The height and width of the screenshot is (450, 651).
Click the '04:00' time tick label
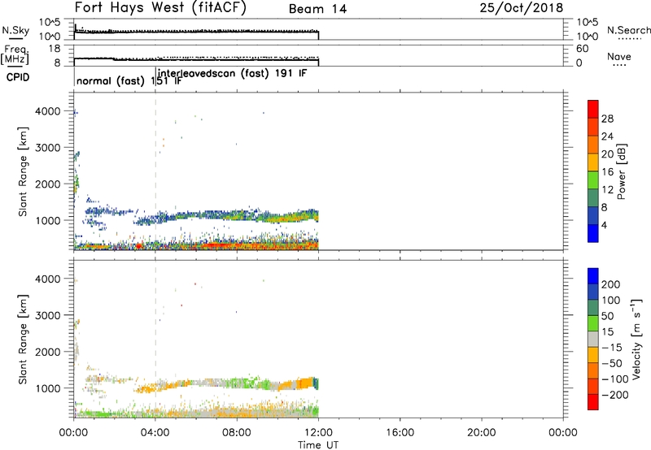coord(155,433)
